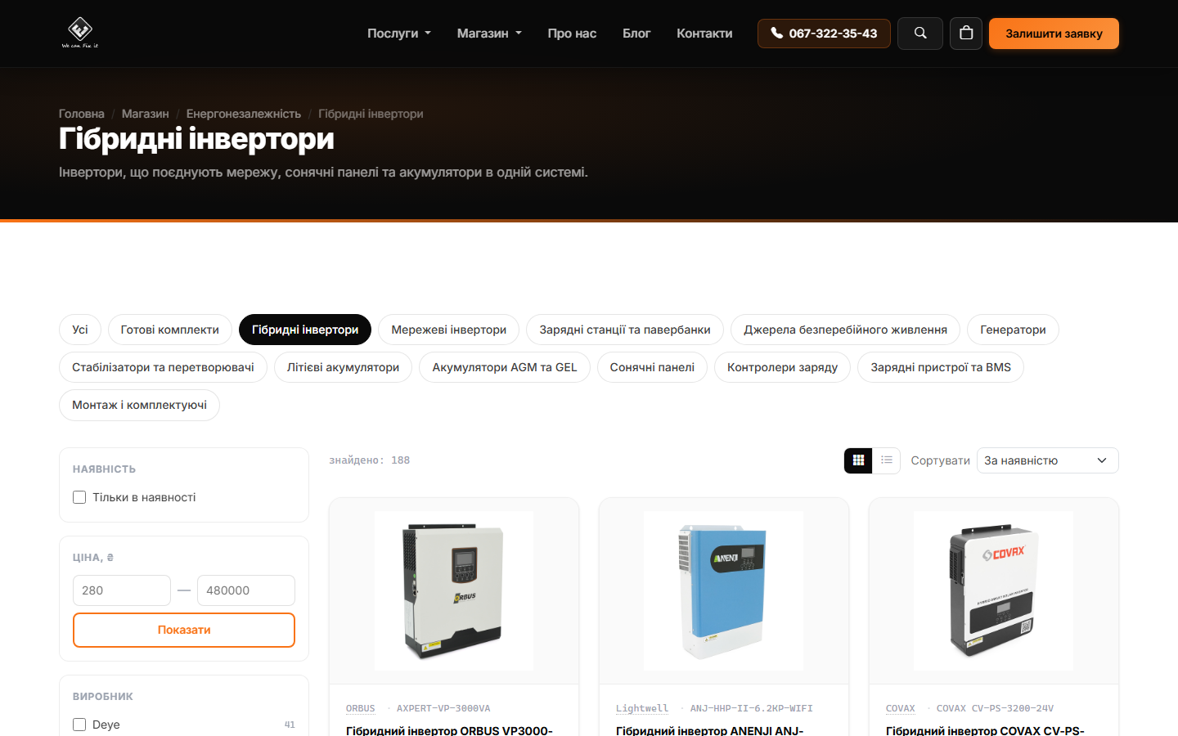Image resolution: width=1178 pixels, height=736 pixels.
Task: Select Джерела безперебійного живлення category
Action: tap(845, 330)
